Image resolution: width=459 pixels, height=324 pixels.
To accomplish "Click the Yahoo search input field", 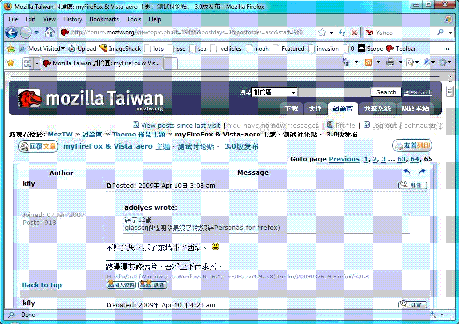I will [403, 33].
